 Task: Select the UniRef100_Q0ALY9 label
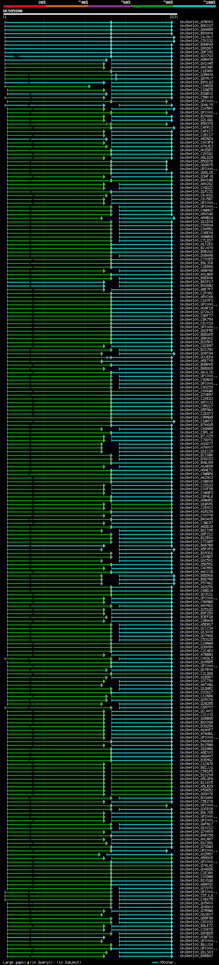(196, 105)
